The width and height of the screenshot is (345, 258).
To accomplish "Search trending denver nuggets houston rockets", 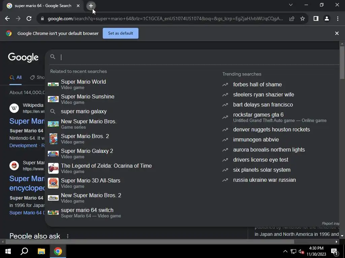I will (271, 129).
